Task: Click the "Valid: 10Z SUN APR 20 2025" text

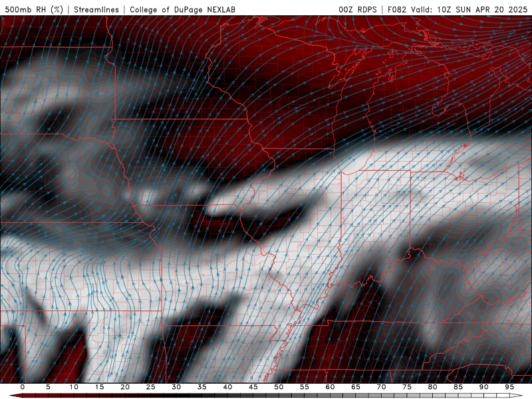Action: click(x=469, y=9)
